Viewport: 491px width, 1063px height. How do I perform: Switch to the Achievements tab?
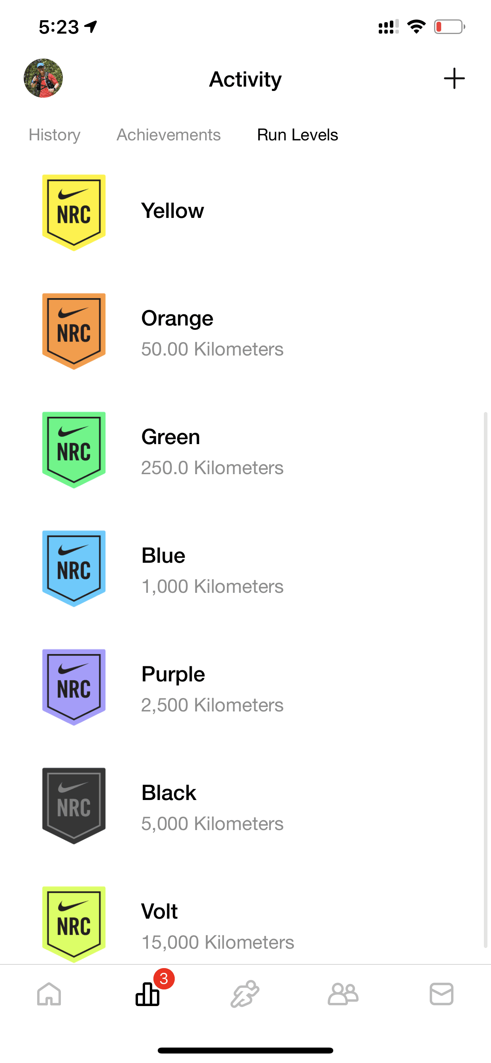click(x=168, y=134)
